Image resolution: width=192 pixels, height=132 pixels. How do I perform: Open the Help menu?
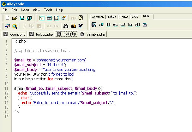tap(59, 10)
